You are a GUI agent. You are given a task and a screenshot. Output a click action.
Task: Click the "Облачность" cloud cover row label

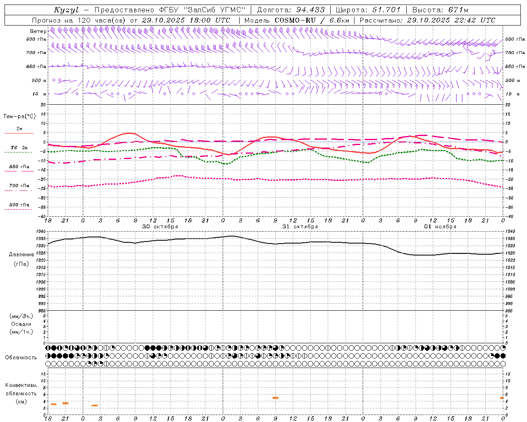(21, 358)
